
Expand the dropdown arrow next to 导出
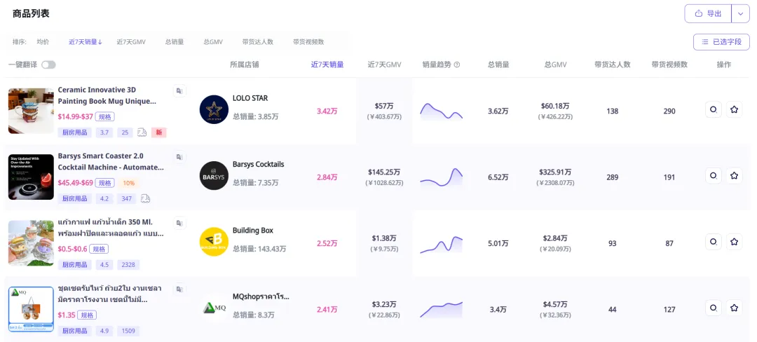point(740,14)
